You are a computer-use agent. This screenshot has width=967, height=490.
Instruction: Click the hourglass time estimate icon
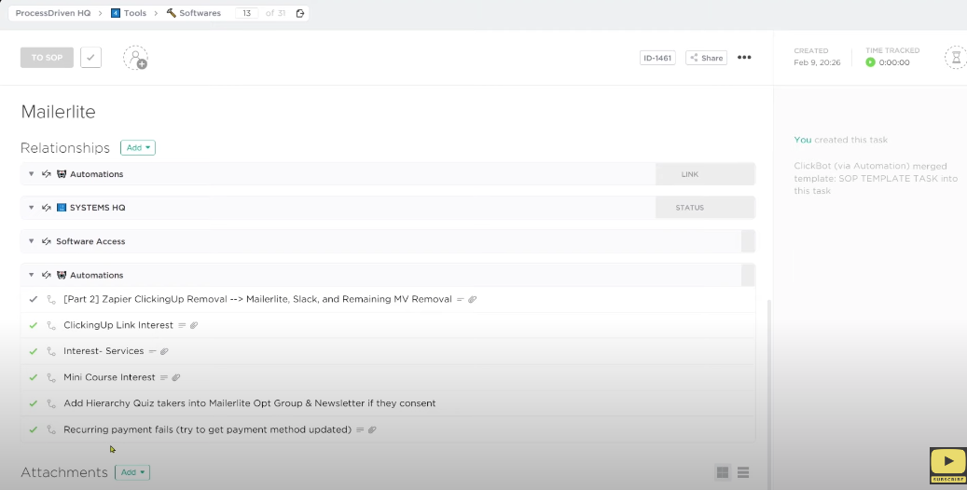[956, 58]
